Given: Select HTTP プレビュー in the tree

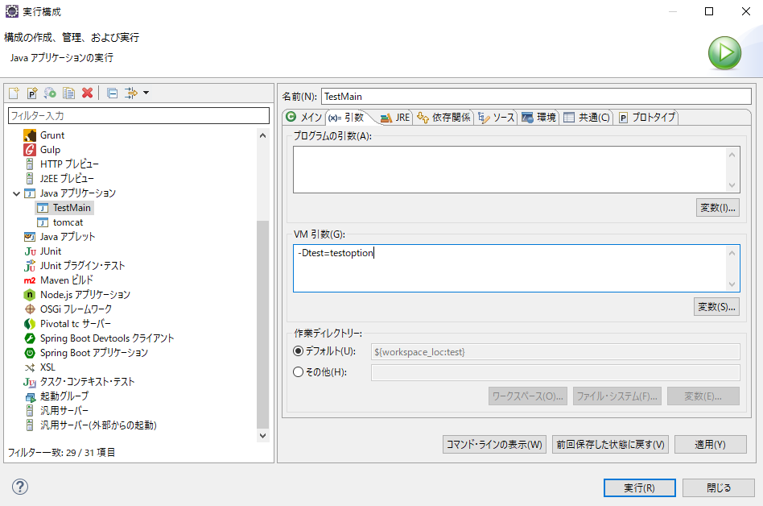Looking at the screenshot, I should click(x=69, y=164).
